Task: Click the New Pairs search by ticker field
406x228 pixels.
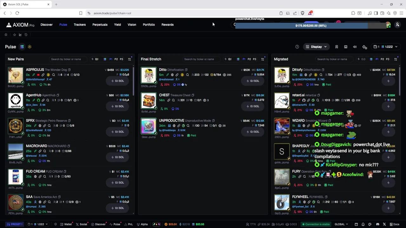Action: coord(68,59)
